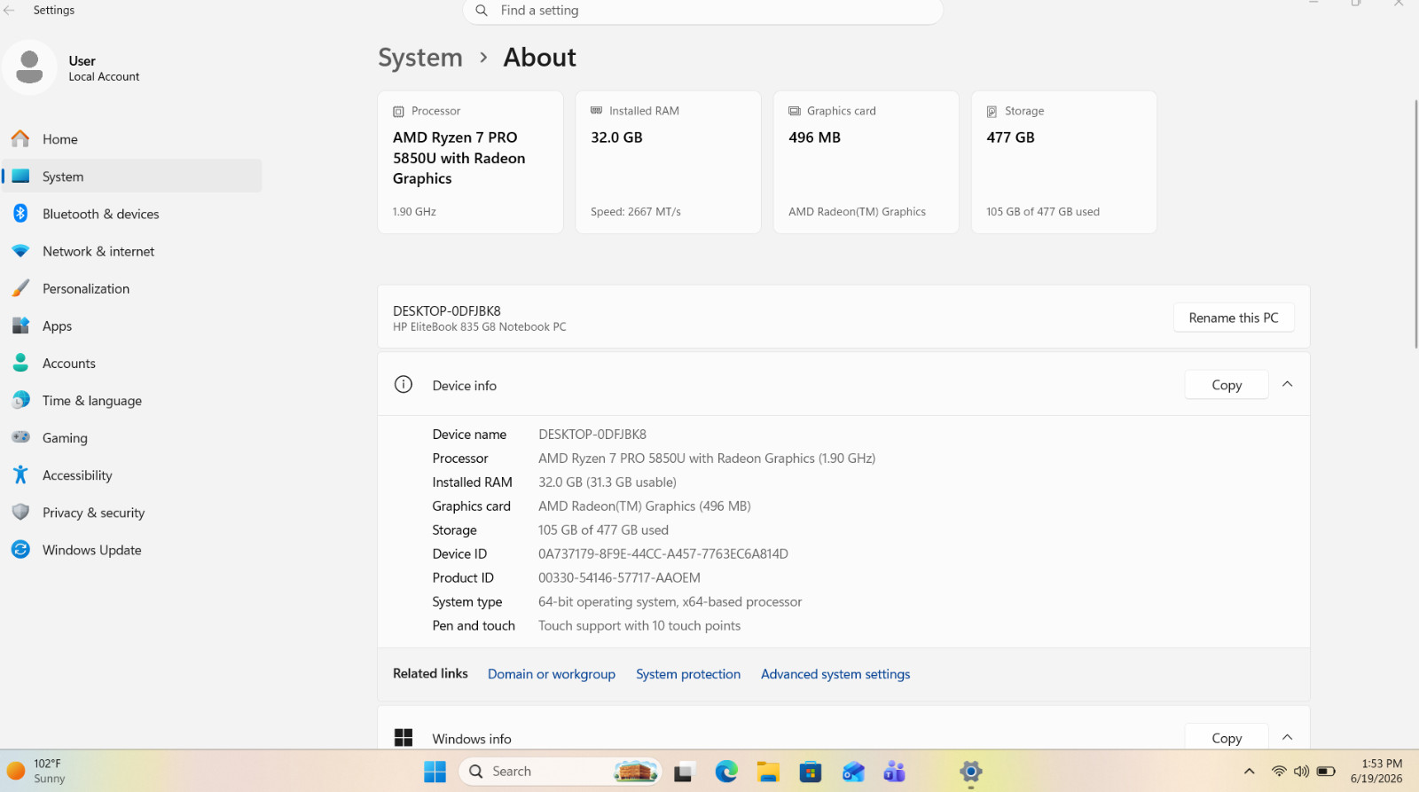1419x792 pixels.
Task: Open Domain or workgroup link
Action: (552, 674)
